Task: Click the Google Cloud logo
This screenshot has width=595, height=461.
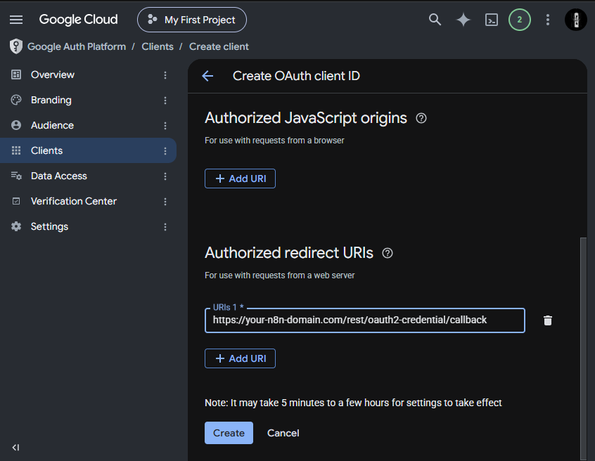Action: 78,20
